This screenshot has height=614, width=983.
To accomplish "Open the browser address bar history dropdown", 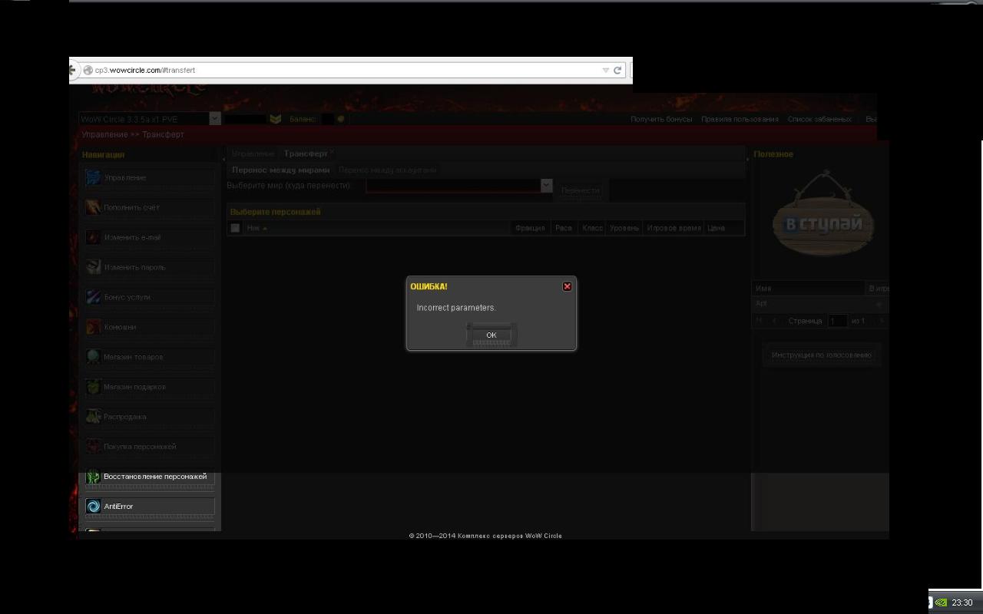I will (605, 71).
